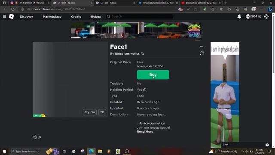The image size is (275, 155).
Task: Open Microsoft Edge from the taskbar
Action: point(91,151)
